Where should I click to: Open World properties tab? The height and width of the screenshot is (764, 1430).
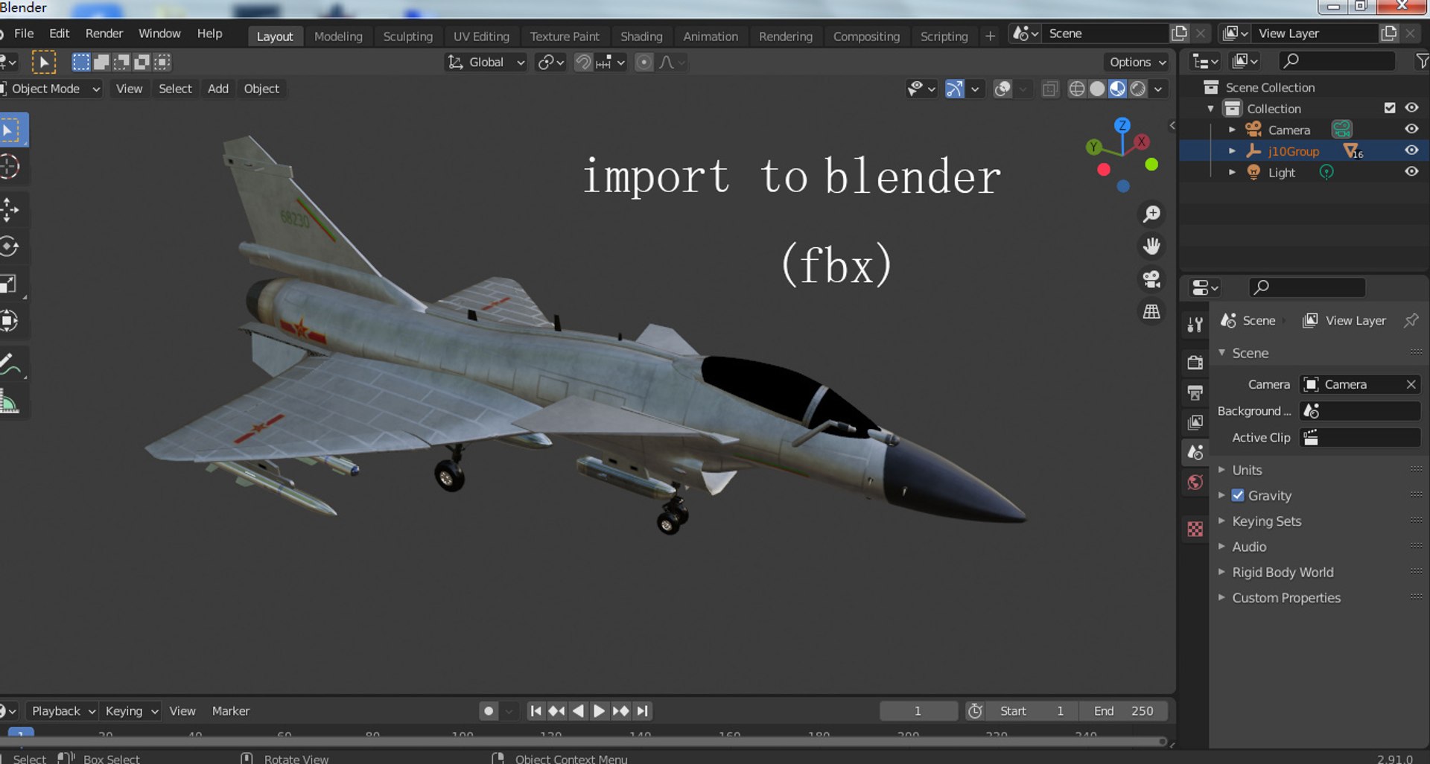[x=1195, y=482]
